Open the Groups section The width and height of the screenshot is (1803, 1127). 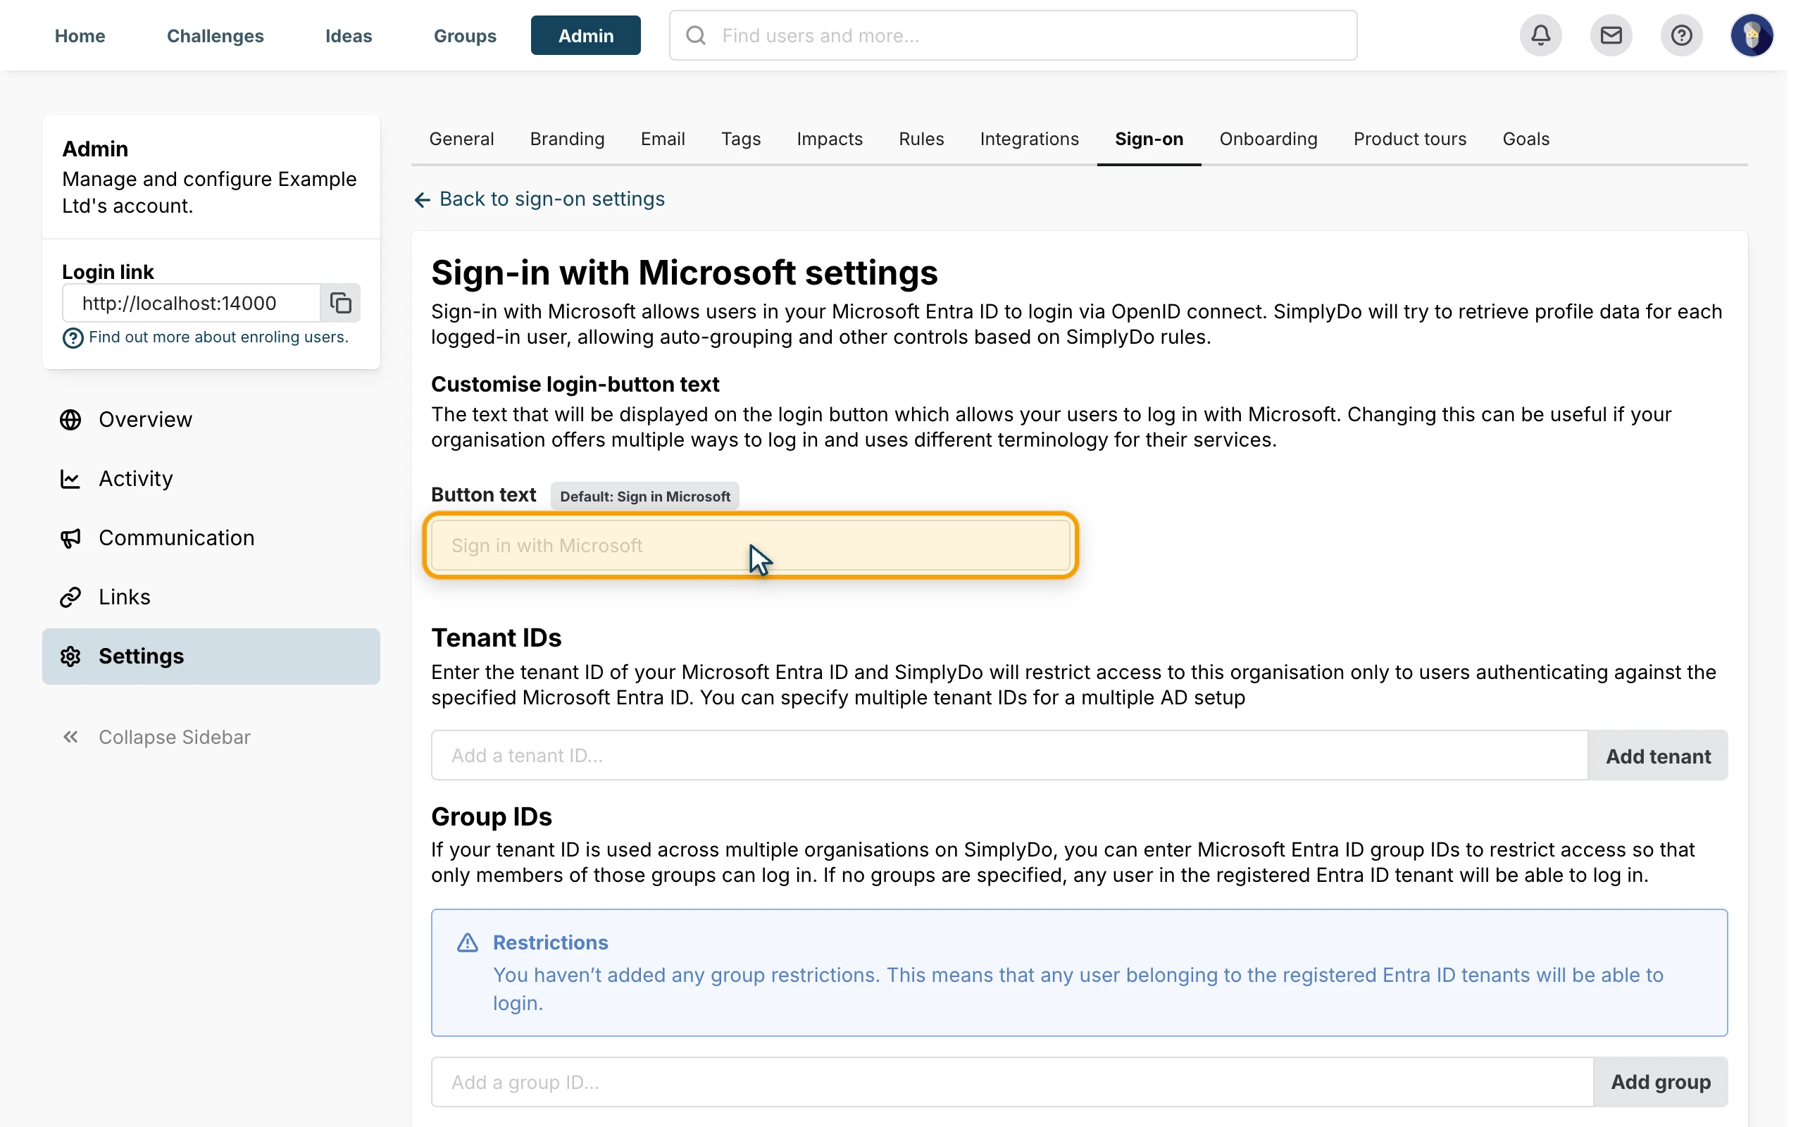465,36
